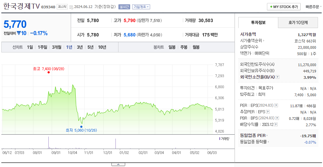Select the 1주일 line chart period
Image resolution: width=323 pixels, height=167 pixels.
[x=42, y=47]
